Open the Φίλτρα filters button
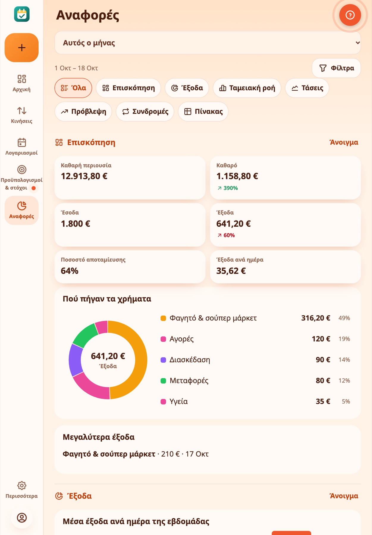Screen dimensions: 372x535 336,68
